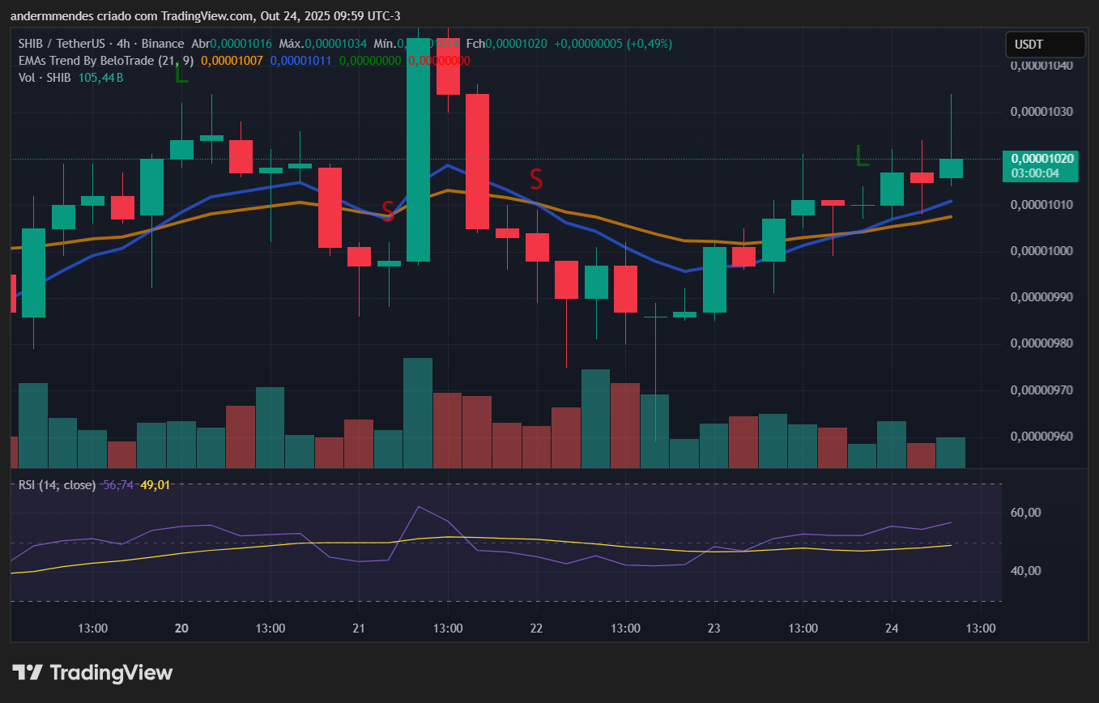Click the RSI (14, close) indicator label
This screenshot has height=703, width=1099.
pyautogui.click(x=57, y=485)
